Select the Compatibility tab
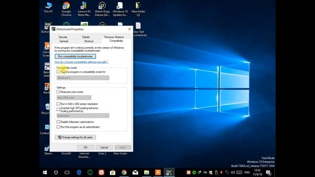 coord(116,41)
